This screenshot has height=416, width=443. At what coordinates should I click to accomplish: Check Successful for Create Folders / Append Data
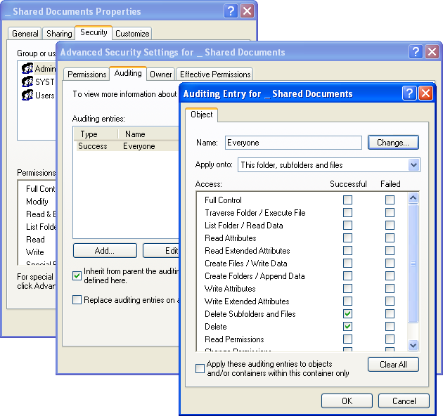click(347, 275)
